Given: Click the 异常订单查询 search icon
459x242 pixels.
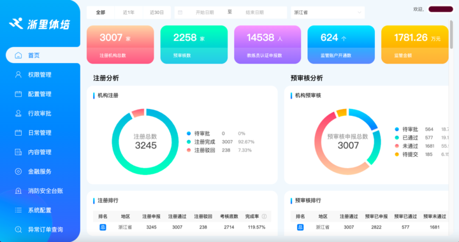Looking at the screenshot, I should [18, 229].
